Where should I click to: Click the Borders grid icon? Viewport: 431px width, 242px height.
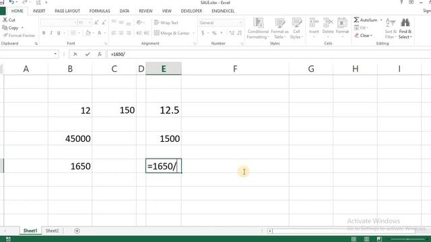(x=73, y=33)
